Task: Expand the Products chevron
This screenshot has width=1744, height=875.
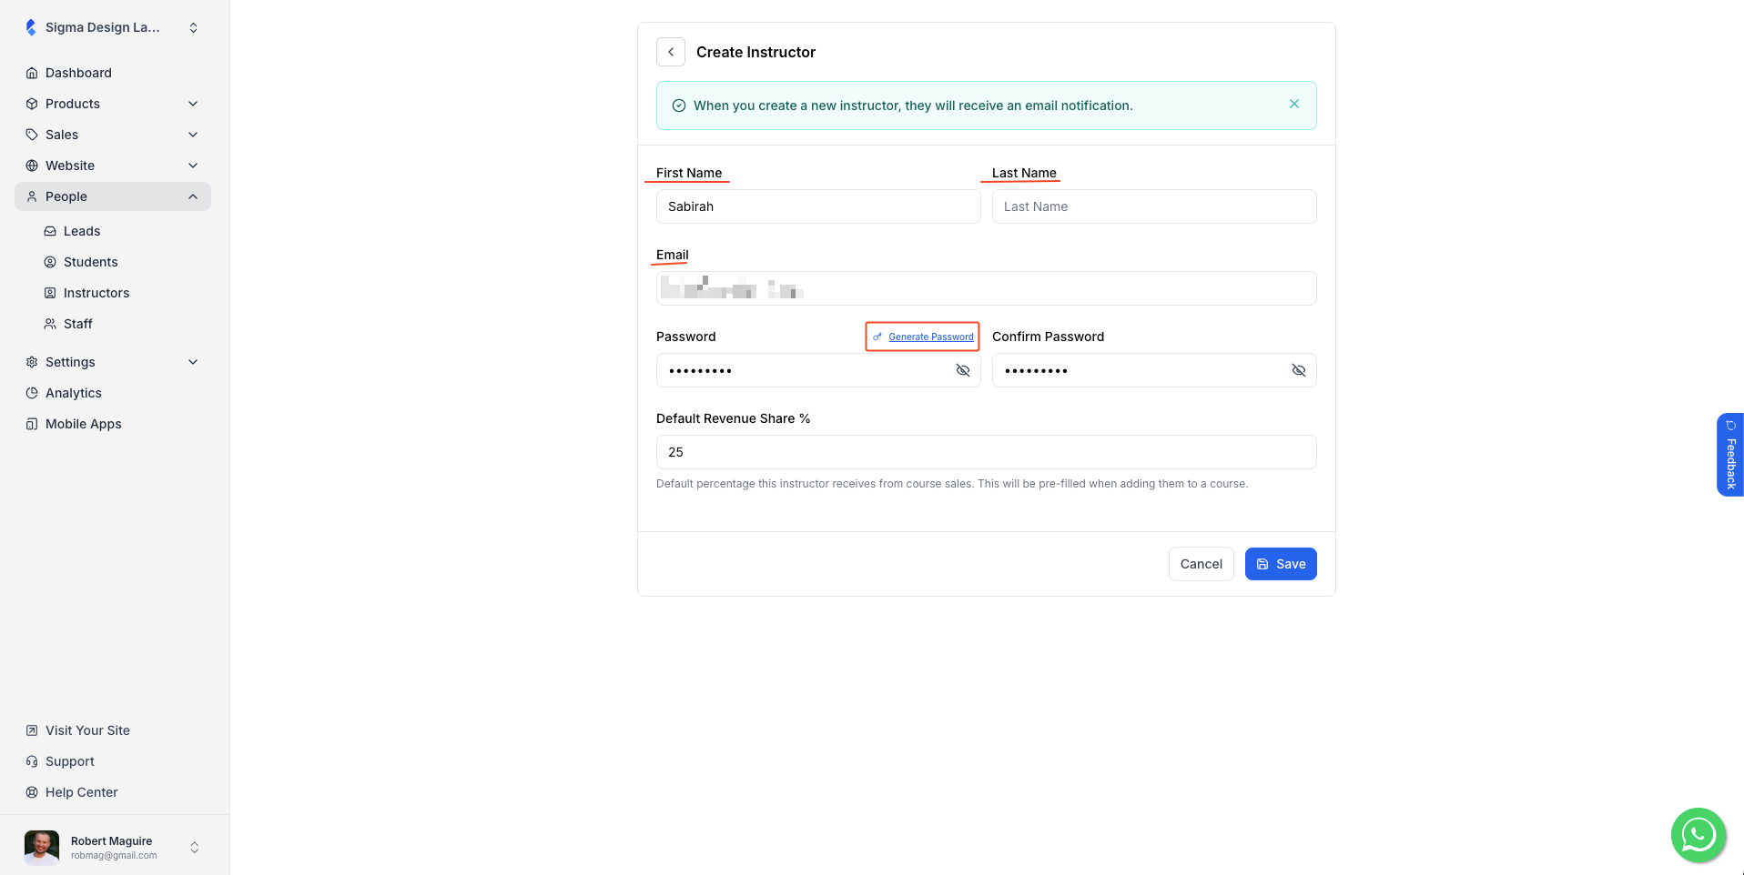Action: coord(193,104)
